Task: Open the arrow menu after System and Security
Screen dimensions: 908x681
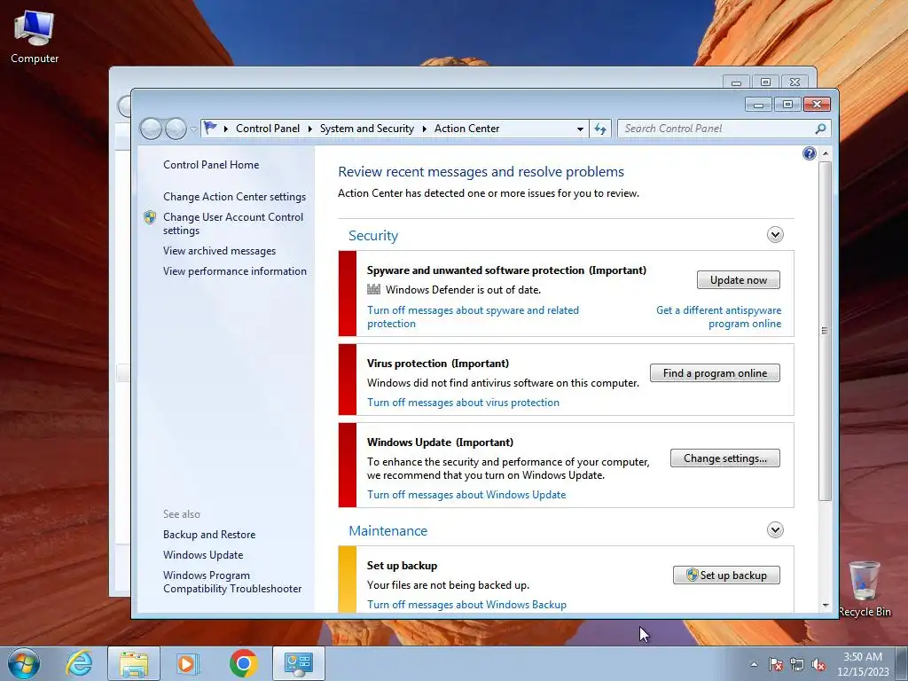Action: pos(425,129)
